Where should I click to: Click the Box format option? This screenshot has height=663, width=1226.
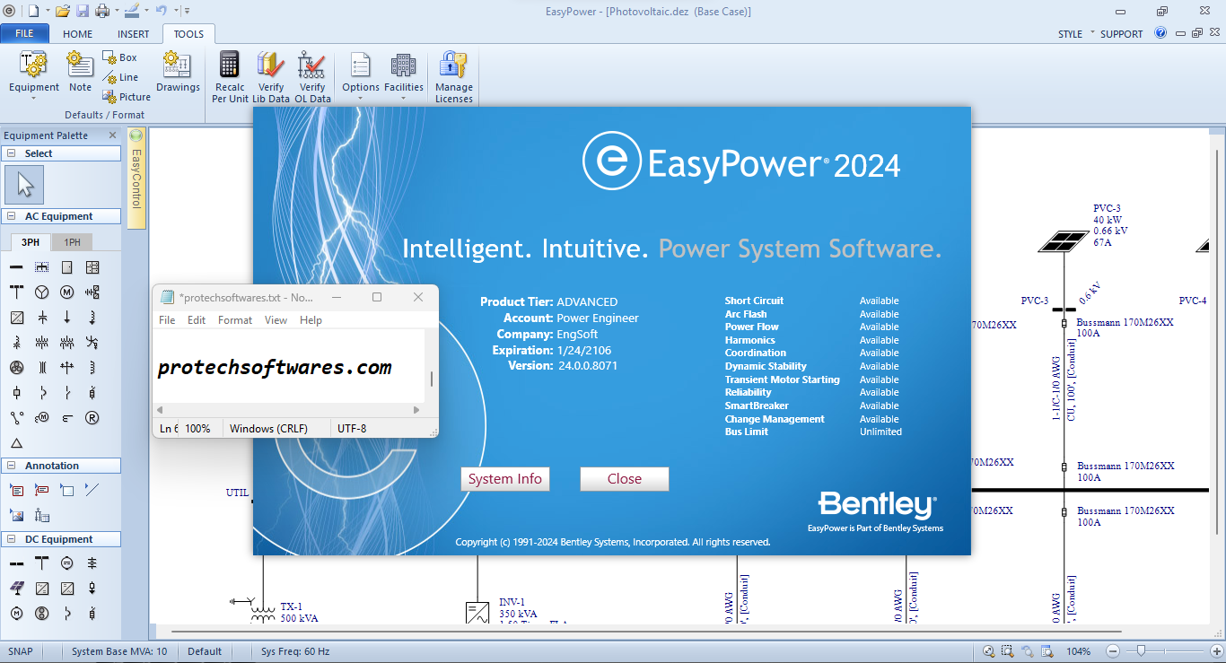[x=120, y=57]
